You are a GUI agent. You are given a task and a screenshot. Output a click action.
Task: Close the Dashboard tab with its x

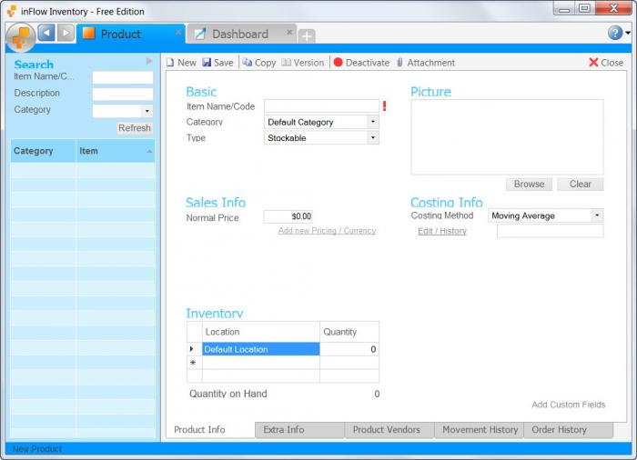click(289, 32)
